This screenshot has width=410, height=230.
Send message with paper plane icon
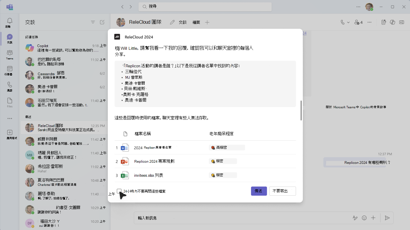387,218
